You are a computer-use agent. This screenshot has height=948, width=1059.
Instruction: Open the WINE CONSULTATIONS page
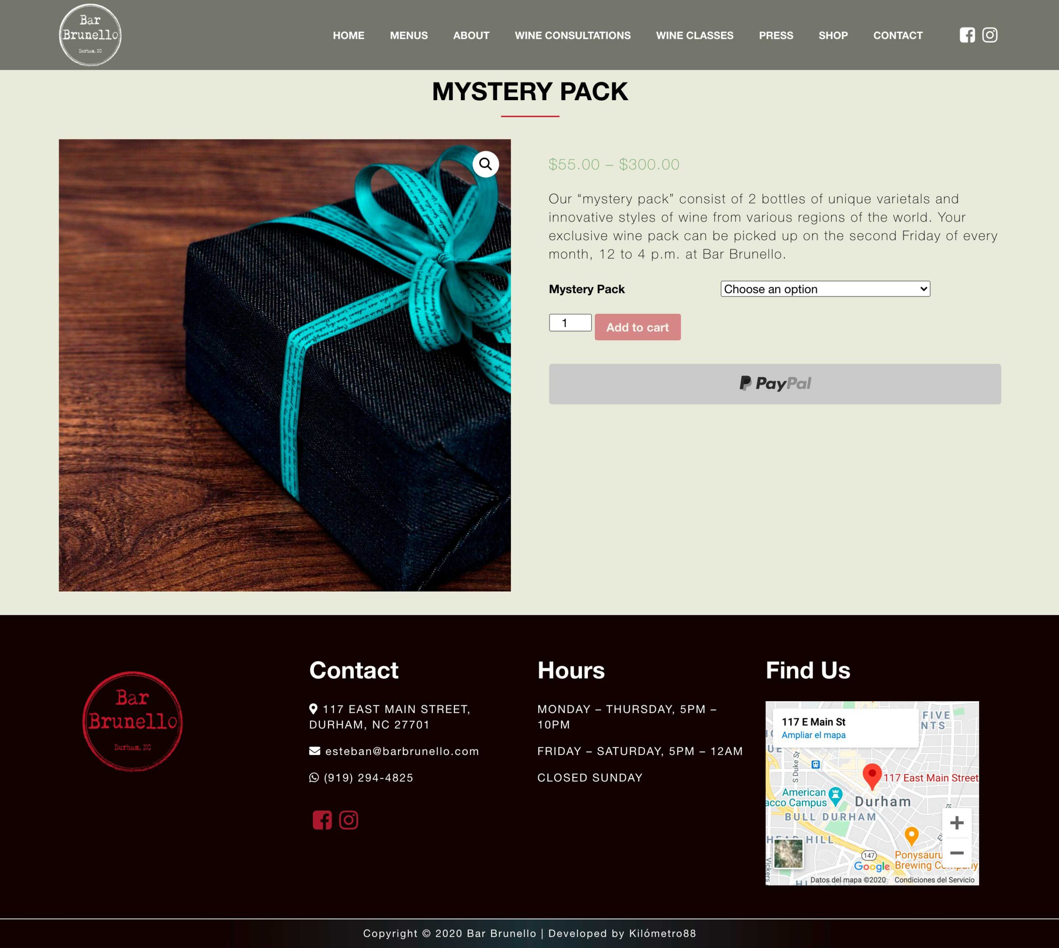[x=573, y=36]
